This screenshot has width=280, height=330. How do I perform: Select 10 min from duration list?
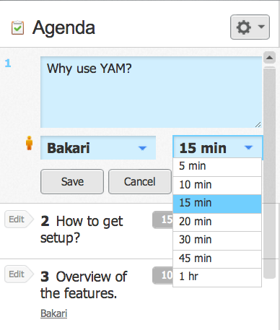pyautogui.click(x=217, y=186)
